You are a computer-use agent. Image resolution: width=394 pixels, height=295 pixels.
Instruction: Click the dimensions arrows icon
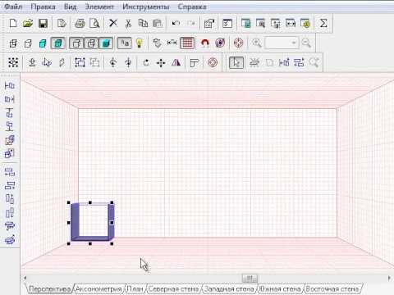[x=172, y=43]
